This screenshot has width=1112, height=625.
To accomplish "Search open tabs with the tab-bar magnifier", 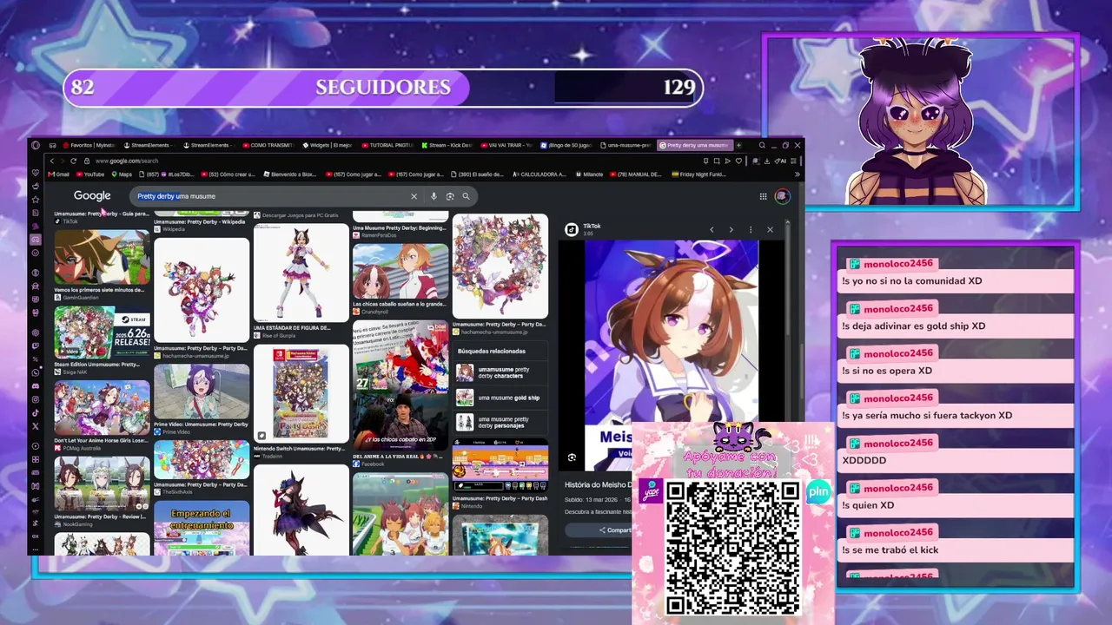I will tap(762, 145).
